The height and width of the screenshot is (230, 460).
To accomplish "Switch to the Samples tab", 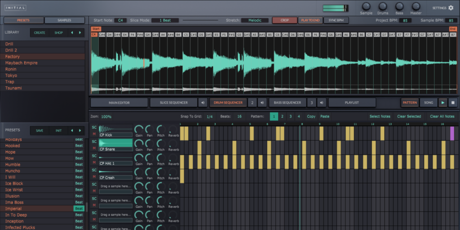I will tap(64, 20).
